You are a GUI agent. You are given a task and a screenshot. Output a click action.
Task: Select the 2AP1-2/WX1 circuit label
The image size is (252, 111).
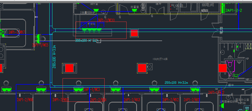[x=192, y=100]
